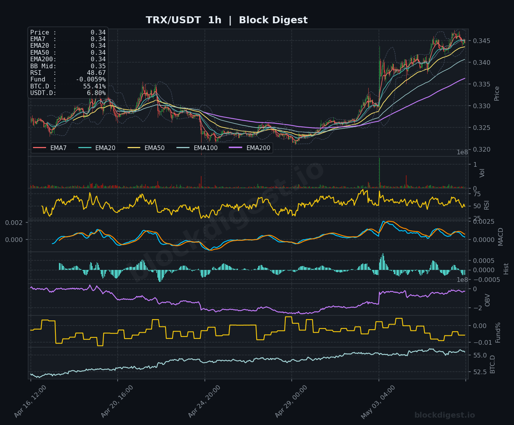Select the EMA7 legend entry
Viewport: 514px width, 425px height.
pos(50,148)
